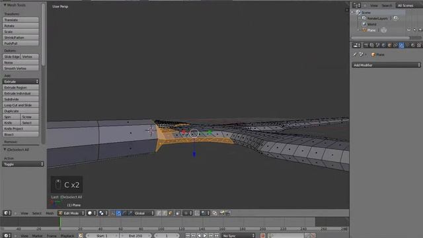423x238 pixels.
Task: Open 3D view View menu
Action: click(24, 213)
